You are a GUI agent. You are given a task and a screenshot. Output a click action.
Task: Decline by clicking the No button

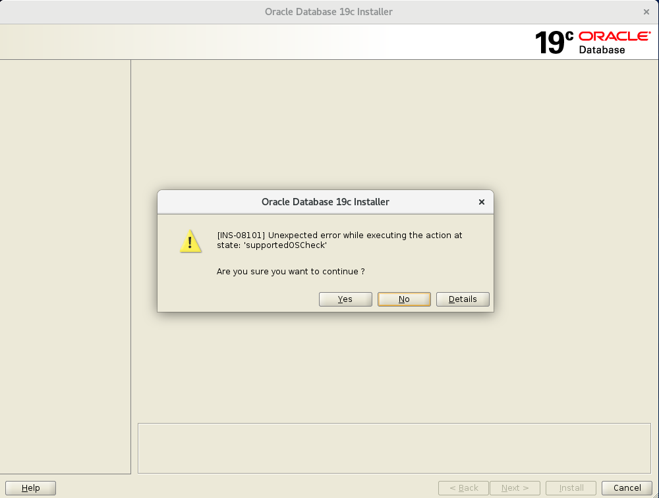pyautogui.click(x=404, y=299)
